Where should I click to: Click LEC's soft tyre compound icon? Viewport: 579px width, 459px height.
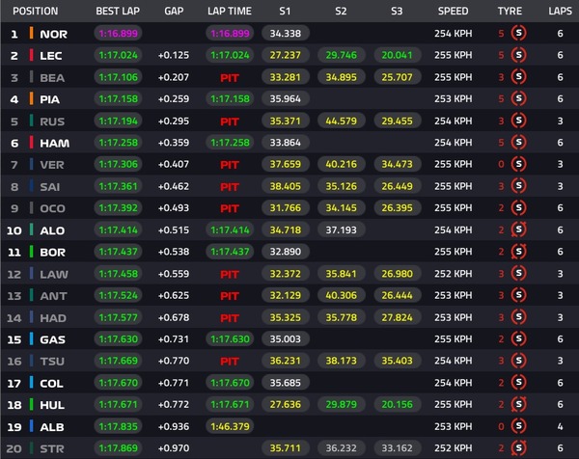pos(519,55)
